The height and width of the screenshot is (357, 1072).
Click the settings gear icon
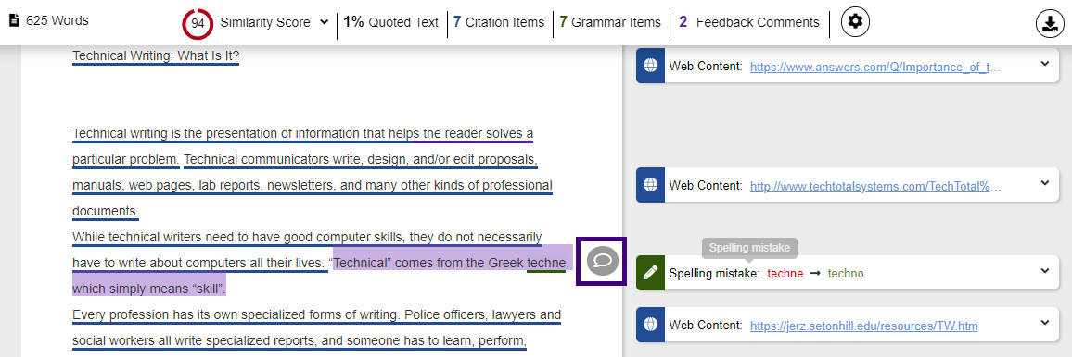(x=855, y=22)
